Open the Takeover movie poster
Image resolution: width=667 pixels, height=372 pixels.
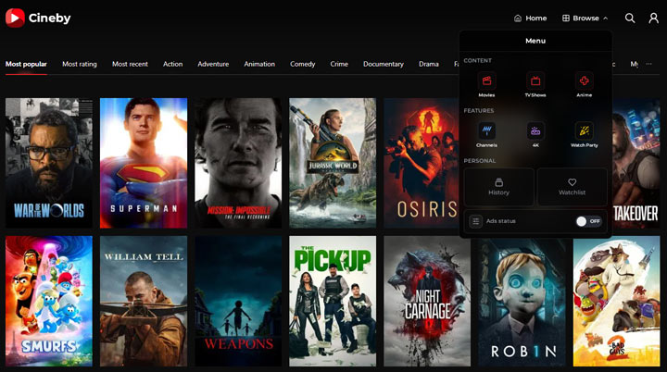(x=636, y=163)
